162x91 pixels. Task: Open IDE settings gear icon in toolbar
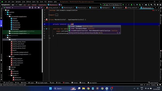(158, 5)
